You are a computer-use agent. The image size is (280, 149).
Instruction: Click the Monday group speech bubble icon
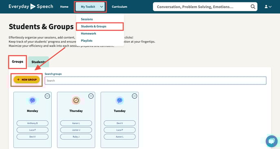[33, 100]
